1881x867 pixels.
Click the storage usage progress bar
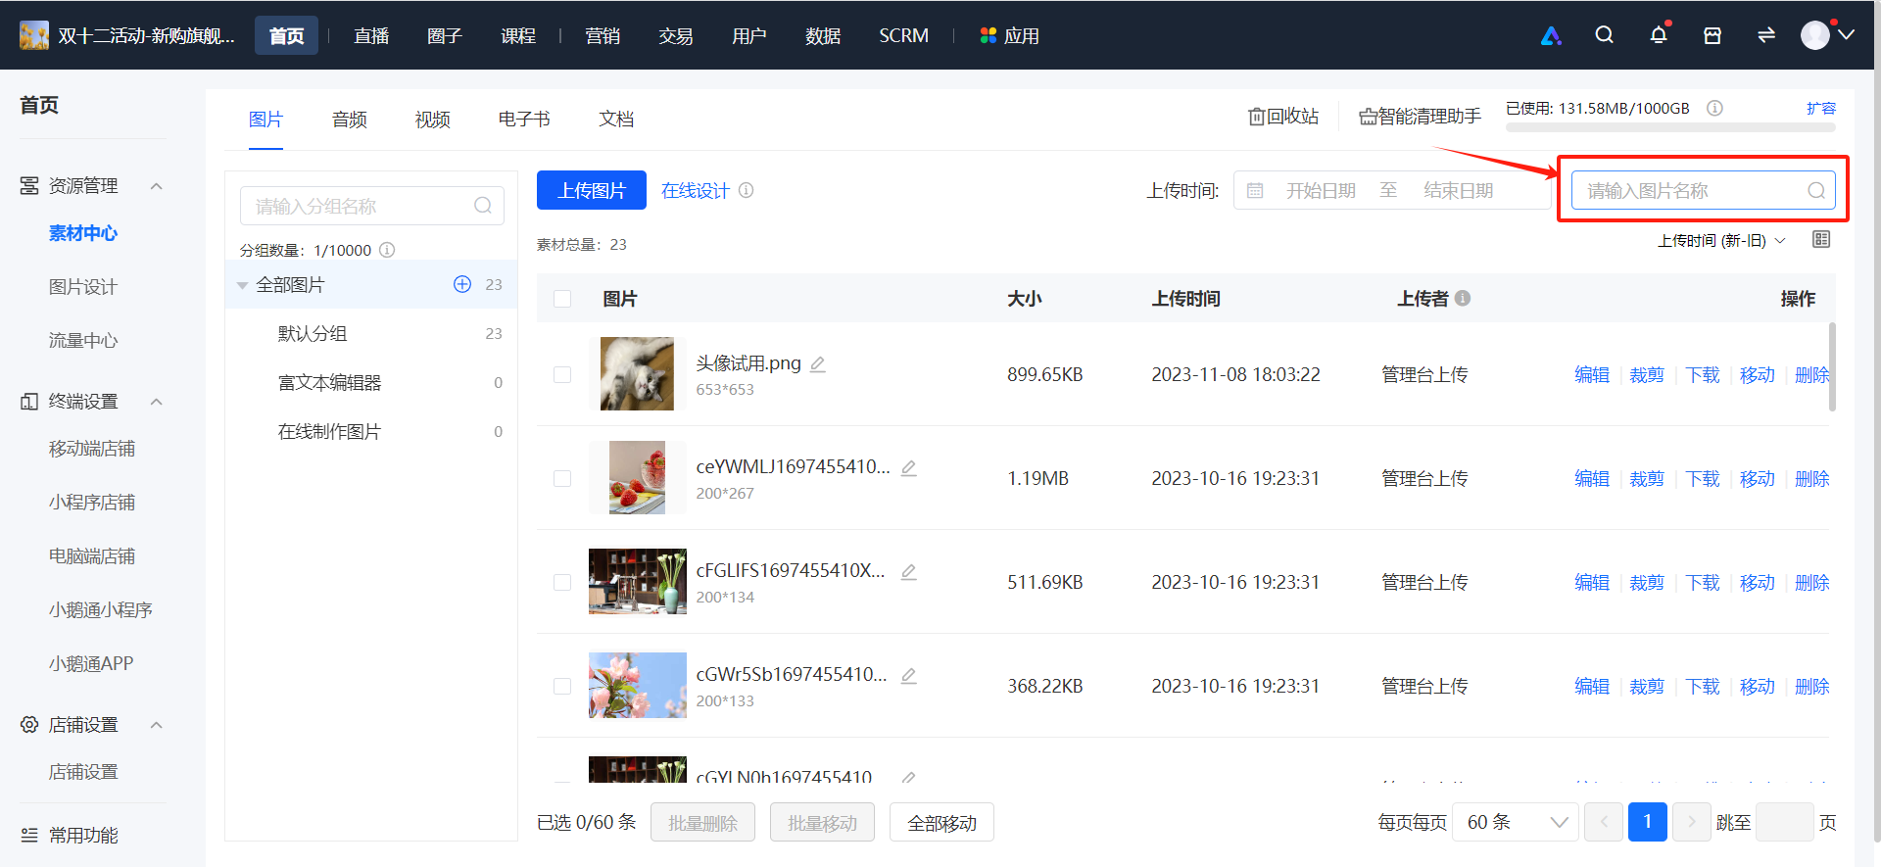1670,127
